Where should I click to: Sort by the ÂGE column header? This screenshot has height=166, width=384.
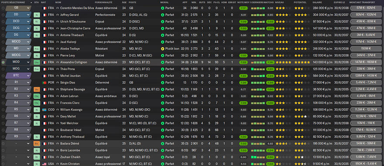pos(124,2)
